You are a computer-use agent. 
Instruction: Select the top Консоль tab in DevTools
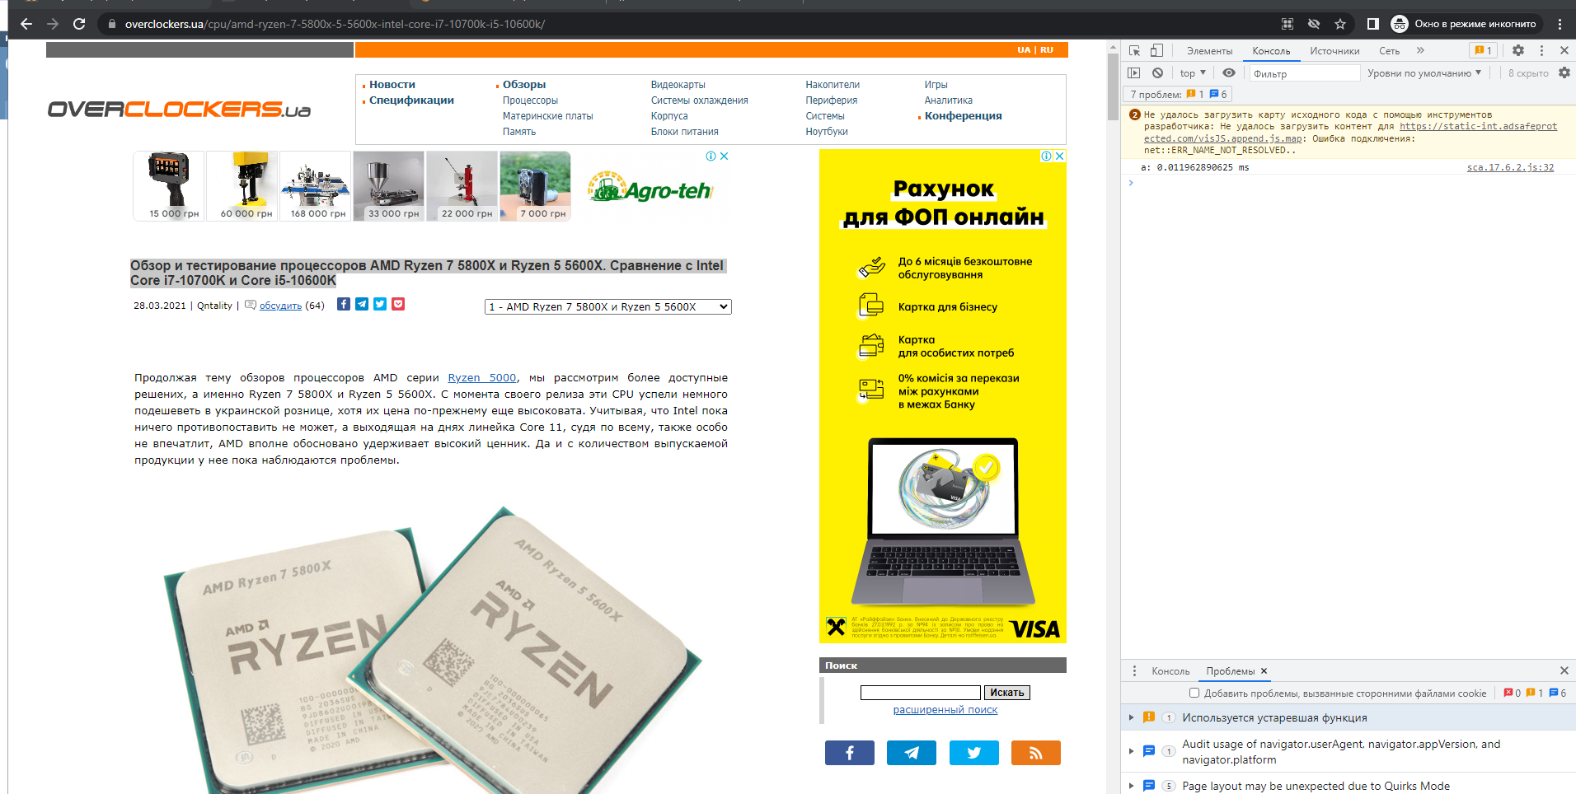coord(1271,51)
